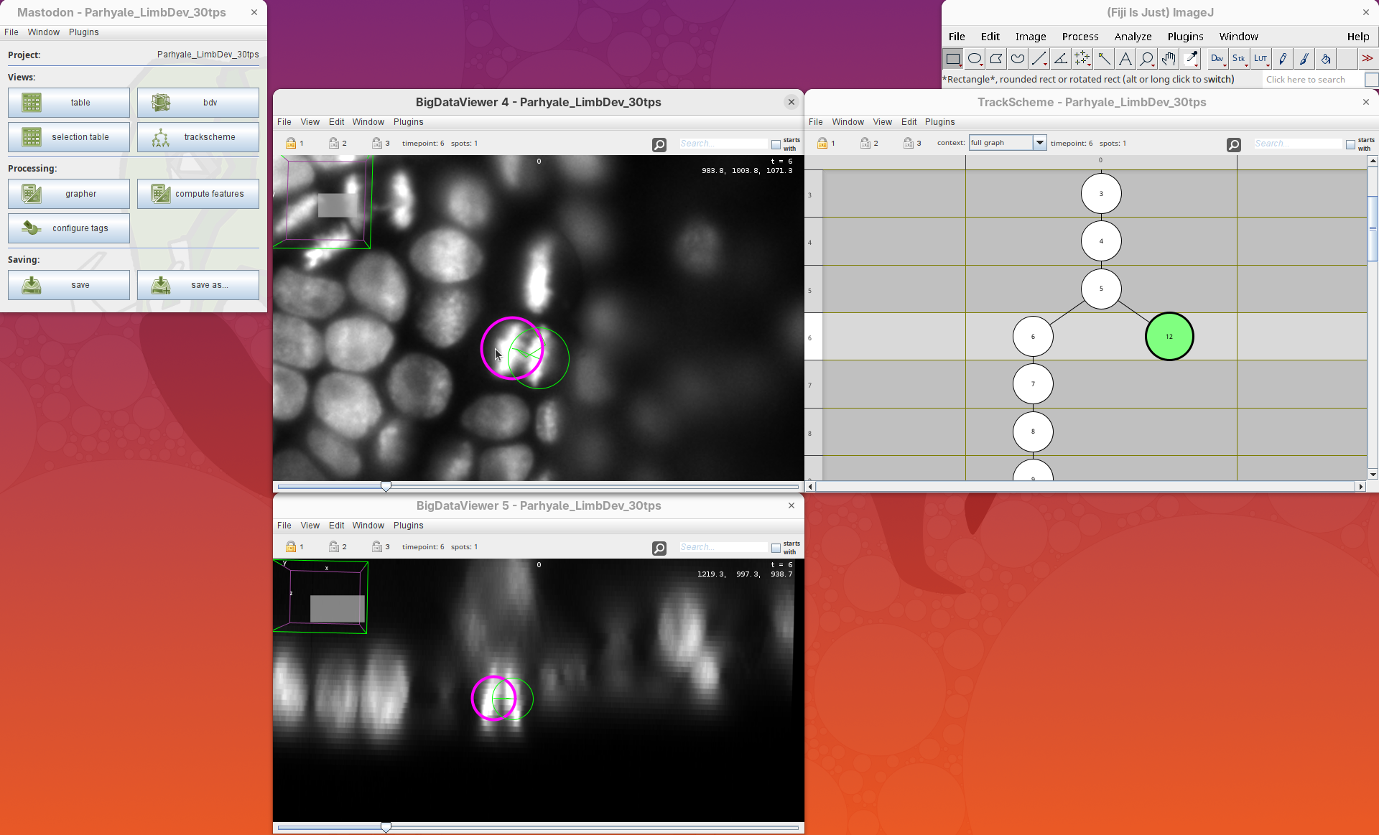Select green spot 12 in TrackScheme

tap(1169, 337)
